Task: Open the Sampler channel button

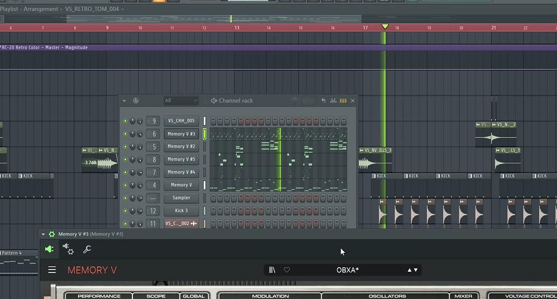Action: 181,198
